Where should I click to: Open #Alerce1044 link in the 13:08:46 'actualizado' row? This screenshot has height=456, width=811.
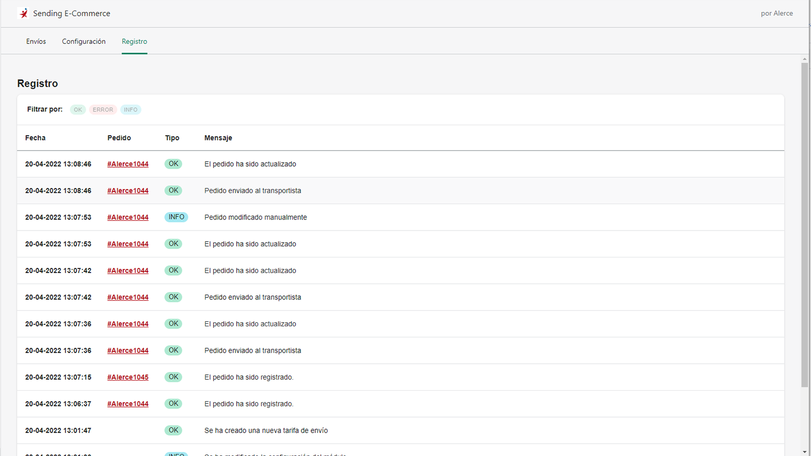128,164
